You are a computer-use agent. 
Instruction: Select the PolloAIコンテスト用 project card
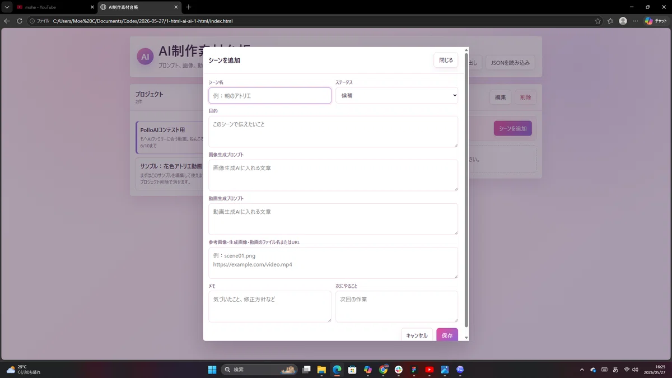[x=169, y=137]
